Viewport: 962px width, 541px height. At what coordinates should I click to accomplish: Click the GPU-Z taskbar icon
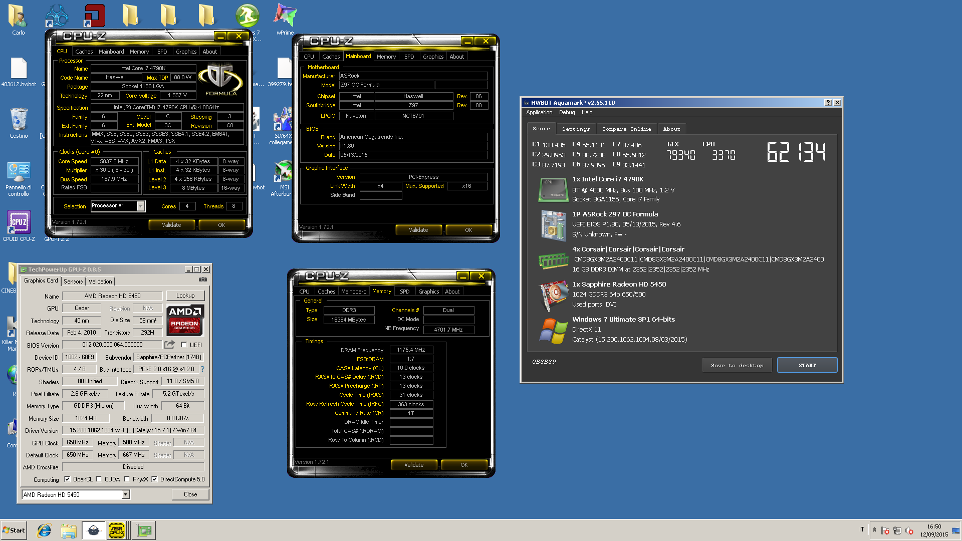coord(144,530)
